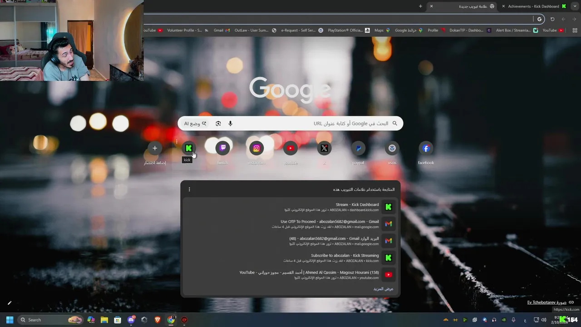Open the Gmail inbox (48) entry
Viewport: 581px width, 327px height.
pyautogui.click(x=290, y=241)
